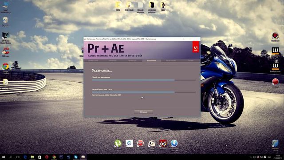This screenshot has height=160, width=284.
Task: Open the shield icon shortcut bottom right
Action: tap(275, 144)
